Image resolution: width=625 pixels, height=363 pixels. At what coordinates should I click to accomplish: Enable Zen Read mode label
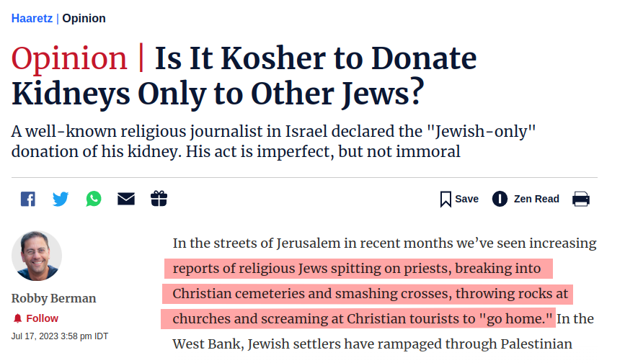click(x=536, y=199)
